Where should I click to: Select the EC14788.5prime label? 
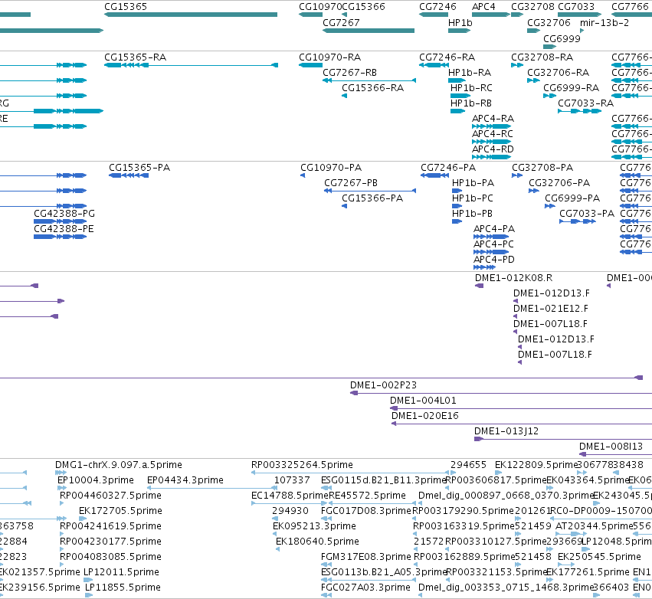[290, 496]
